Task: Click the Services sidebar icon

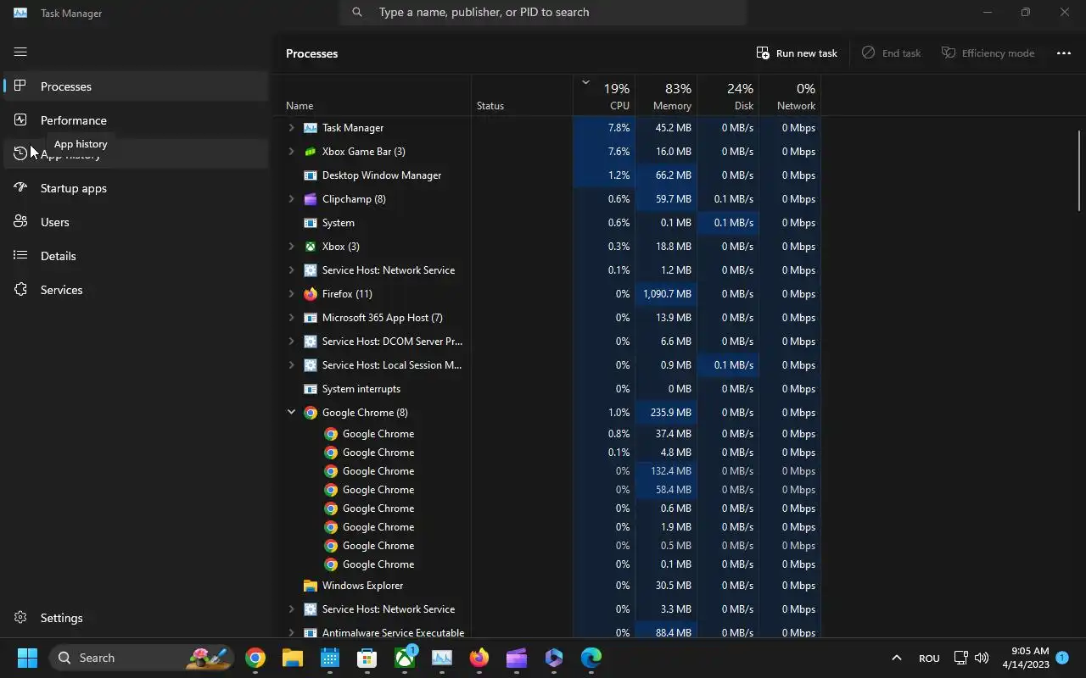Action: [20, 289]
